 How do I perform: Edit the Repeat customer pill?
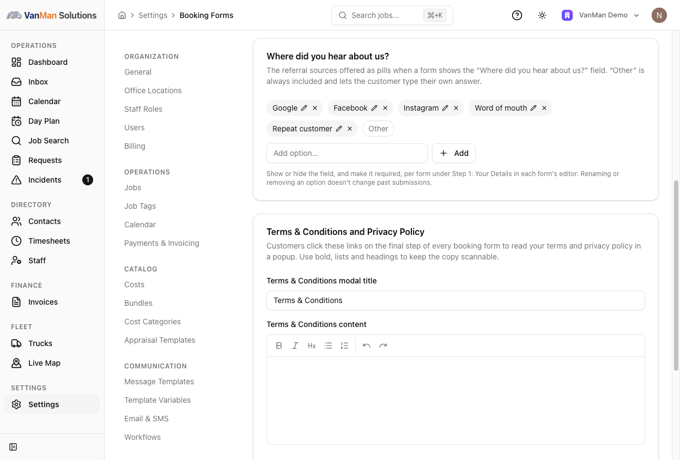339,129
